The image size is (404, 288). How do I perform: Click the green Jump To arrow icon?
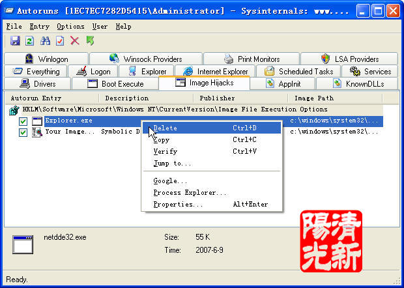pyautogui.click(x=90, y=40)
